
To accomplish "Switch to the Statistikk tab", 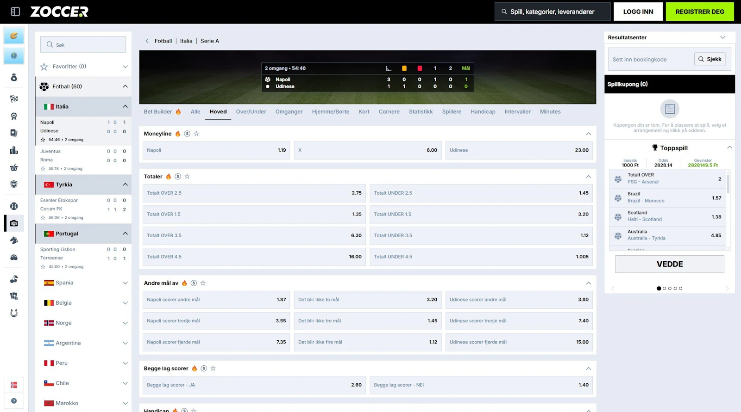I will click(421, 112).
